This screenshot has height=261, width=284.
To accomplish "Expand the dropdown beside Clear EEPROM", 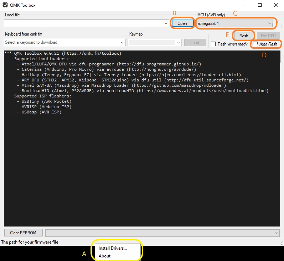I will click(x=162, y=233).
